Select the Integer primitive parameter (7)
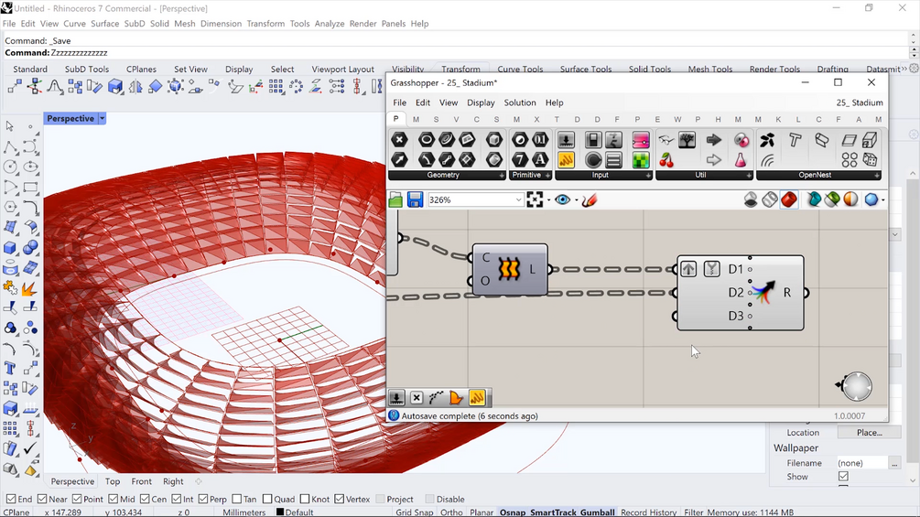Viewport: 920px width, 517px height. coord(520,159)
